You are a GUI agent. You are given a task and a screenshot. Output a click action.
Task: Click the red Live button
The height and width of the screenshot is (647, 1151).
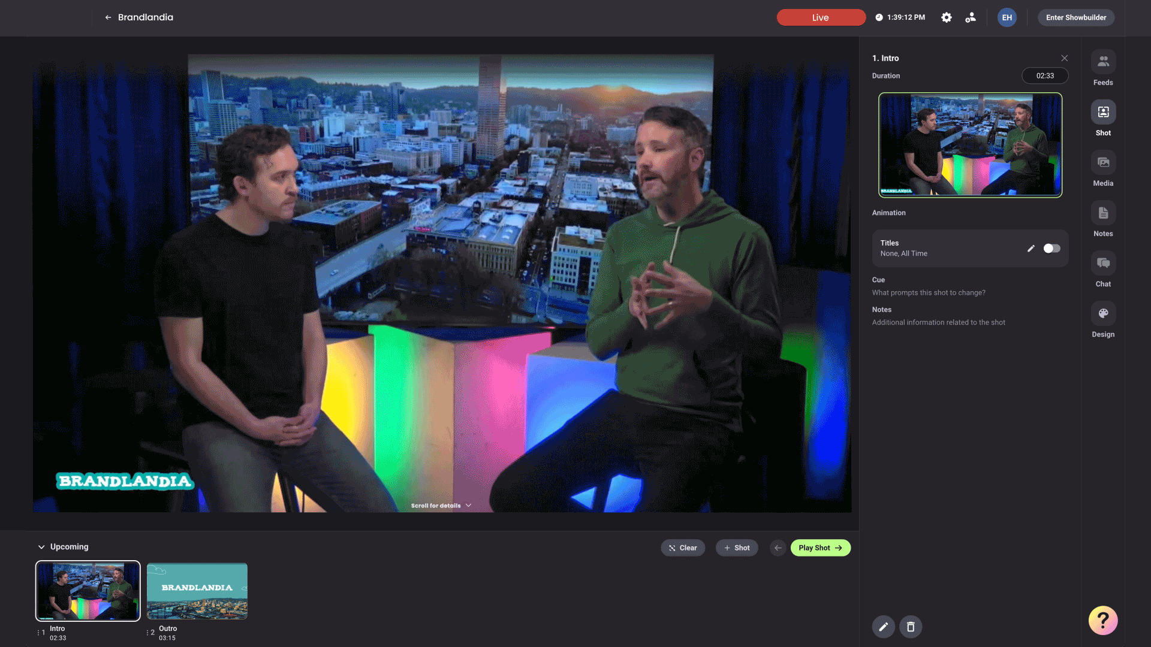pos(821,17)
